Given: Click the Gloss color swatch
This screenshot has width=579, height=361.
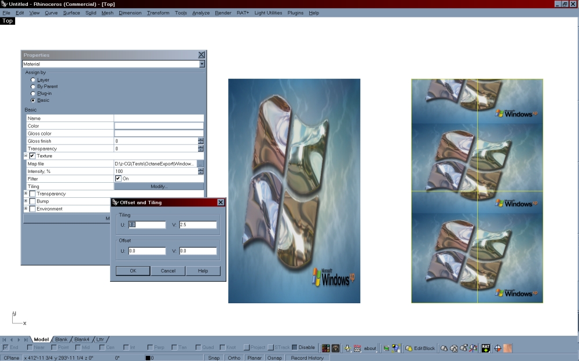Looking at the screenshot, I should click(x=159, y=133).
